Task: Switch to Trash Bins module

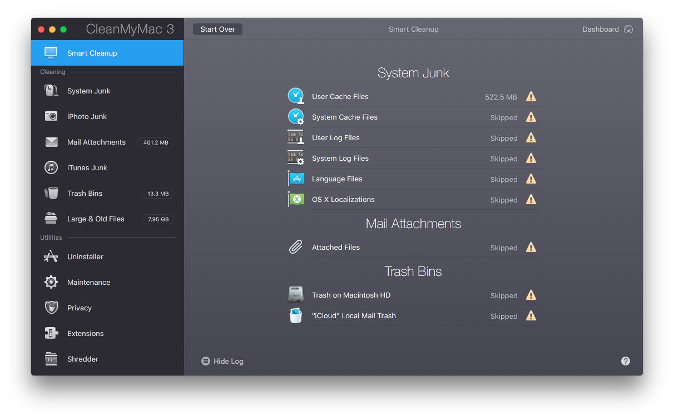Action: [107, 193]
